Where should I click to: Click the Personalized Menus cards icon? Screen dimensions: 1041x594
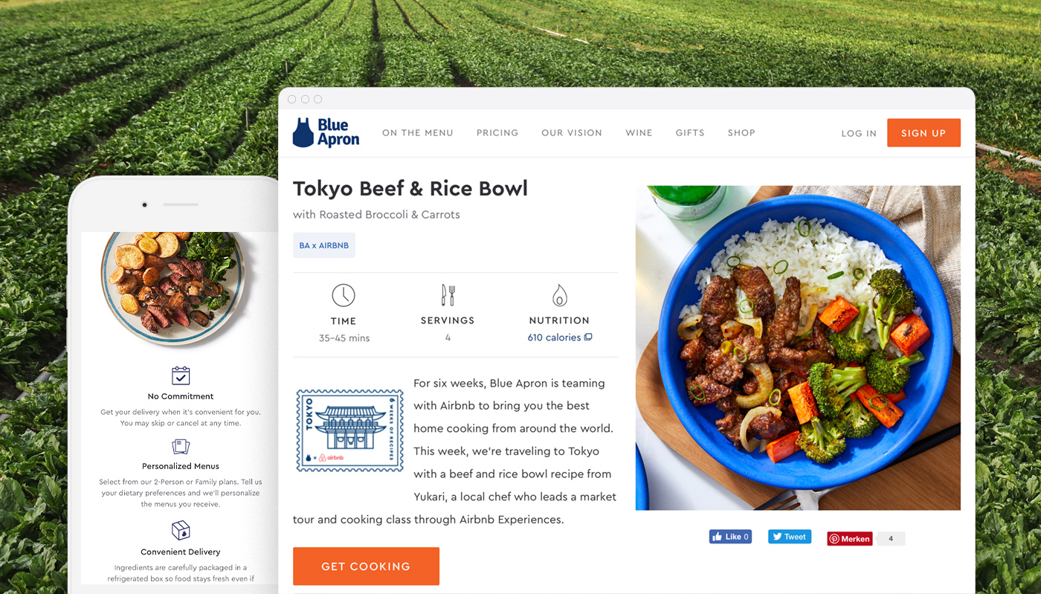click(181, 446)
